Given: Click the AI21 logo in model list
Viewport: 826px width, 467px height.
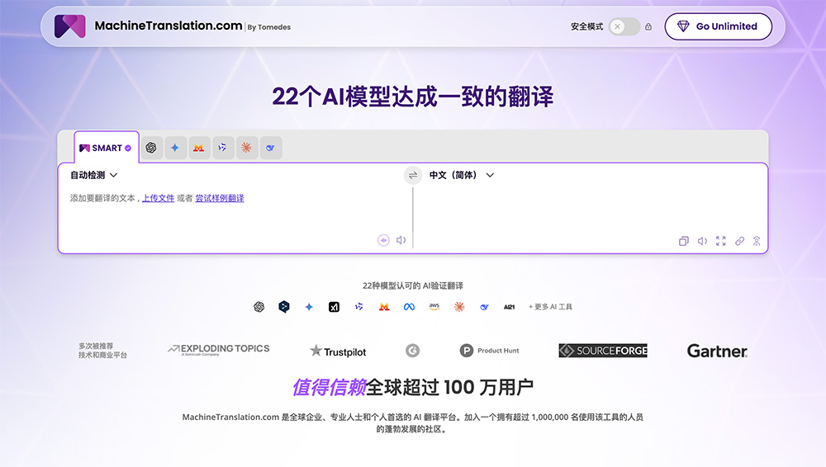Looking at the screenshot, I should [x=509, y=307].
